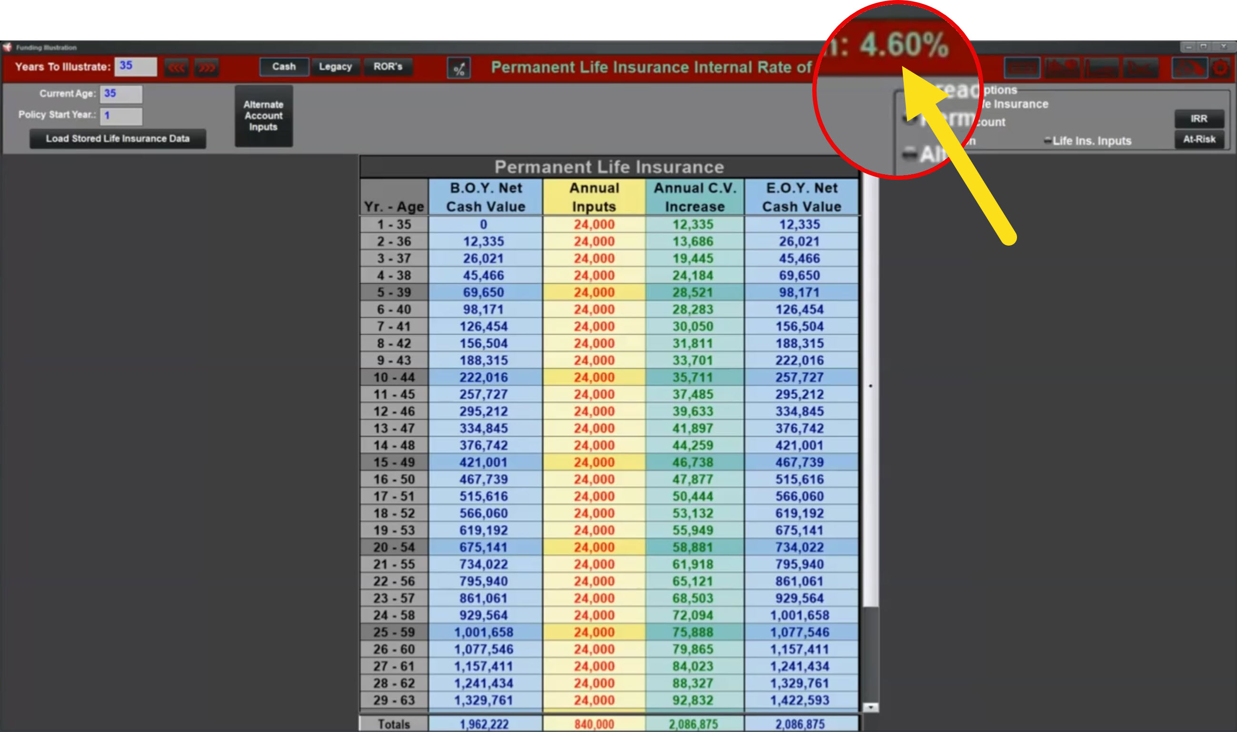
Task: Open the settings gear icon
Action: [1220, 69]
